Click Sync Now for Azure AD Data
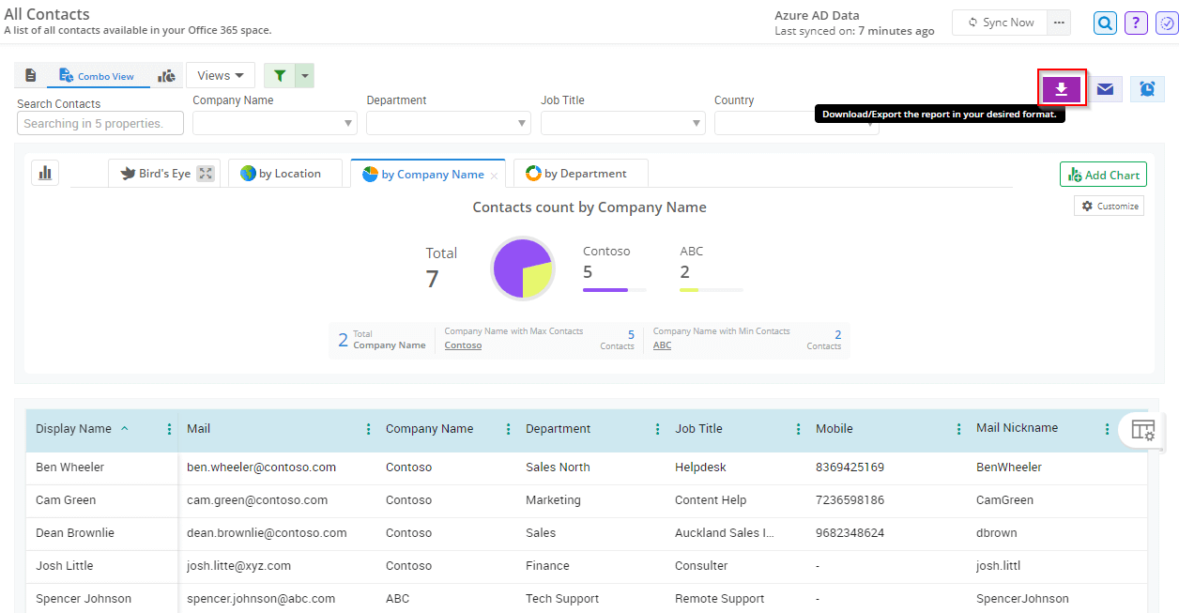 click(1000, 22)
